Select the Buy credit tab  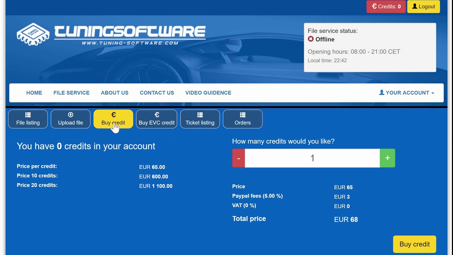113,119
